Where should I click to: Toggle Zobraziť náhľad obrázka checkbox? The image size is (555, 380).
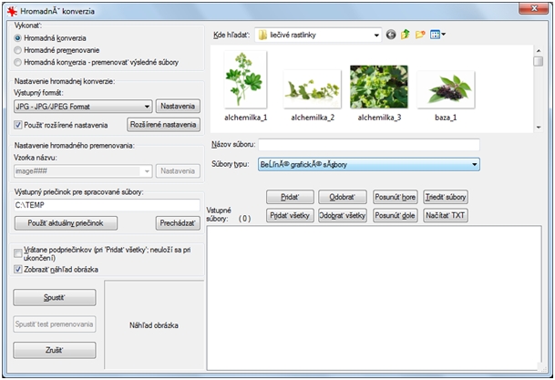tap(17, 269)
